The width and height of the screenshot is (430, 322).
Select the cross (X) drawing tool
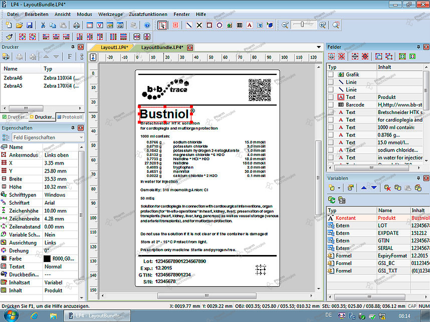(199, 25)
